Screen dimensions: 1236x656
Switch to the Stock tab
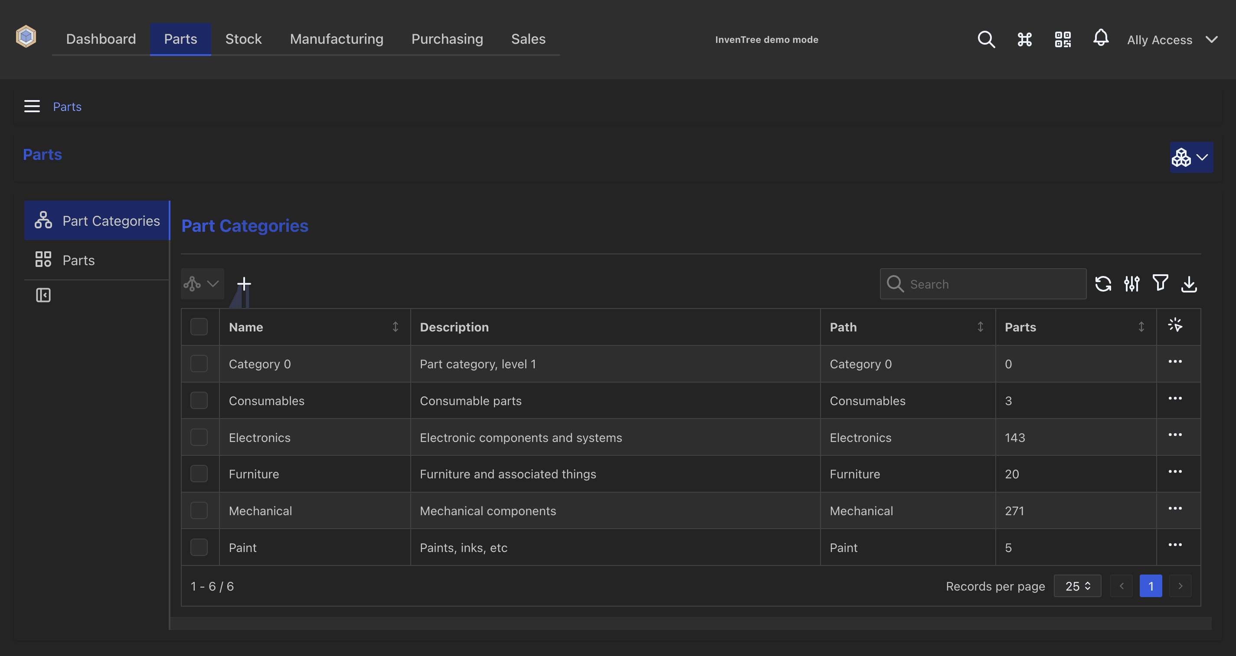(243, 39)
